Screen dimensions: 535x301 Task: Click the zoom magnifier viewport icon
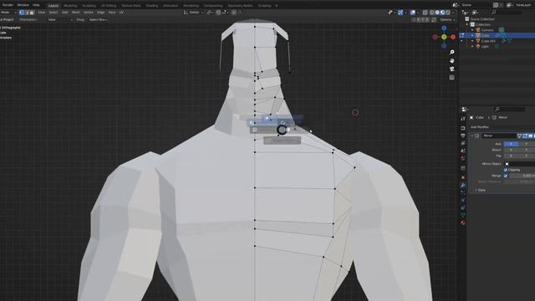click(x=451, y=52)
